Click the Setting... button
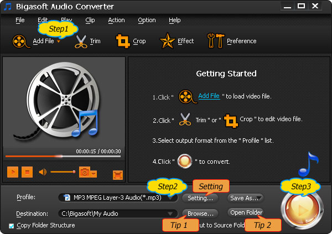 tap(200, 198)
